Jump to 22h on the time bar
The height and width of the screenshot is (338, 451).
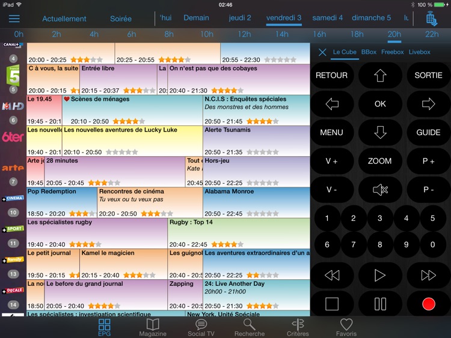[x=432, y=34]
